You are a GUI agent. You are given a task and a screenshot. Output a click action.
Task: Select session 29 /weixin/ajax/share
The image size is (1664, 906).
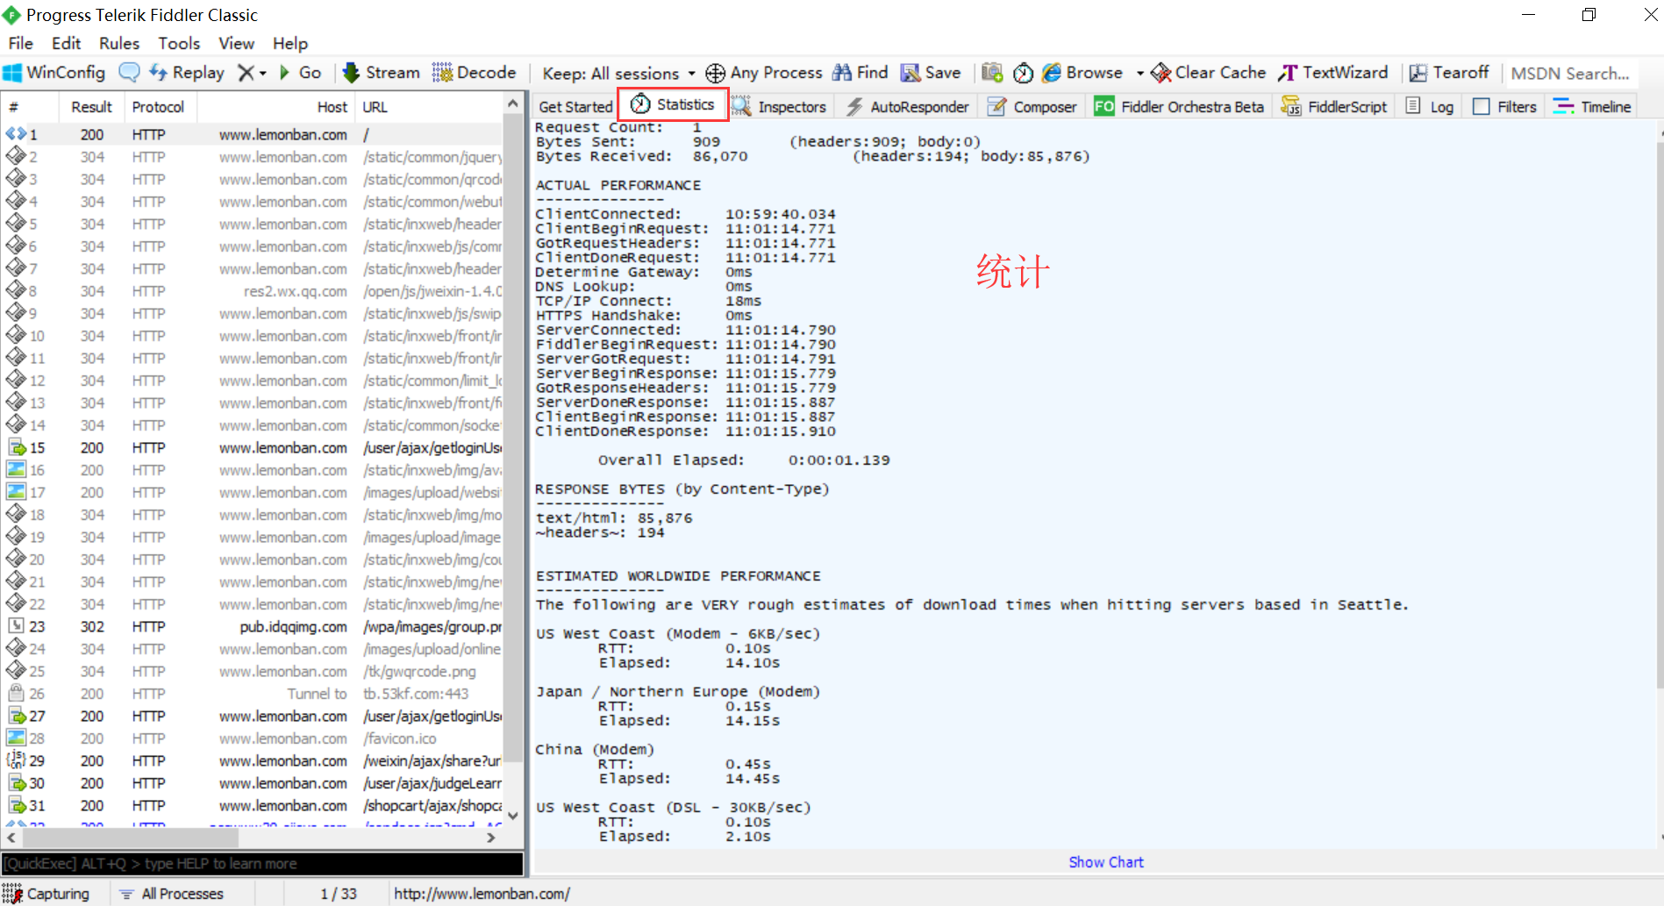[253, 761]
